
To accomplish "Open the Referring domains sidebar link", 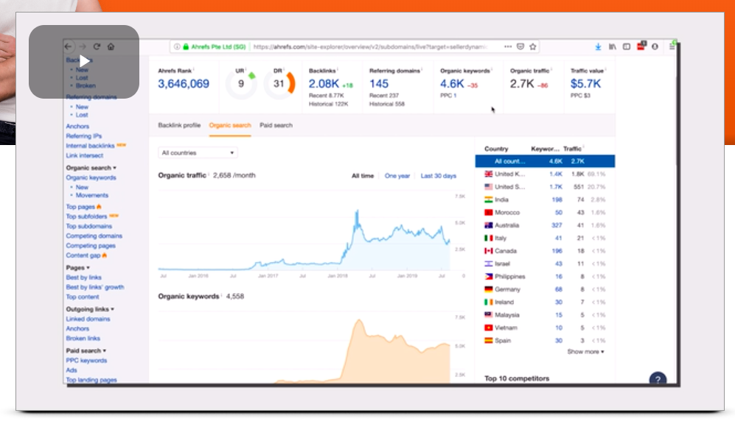I will click(91, 97).
